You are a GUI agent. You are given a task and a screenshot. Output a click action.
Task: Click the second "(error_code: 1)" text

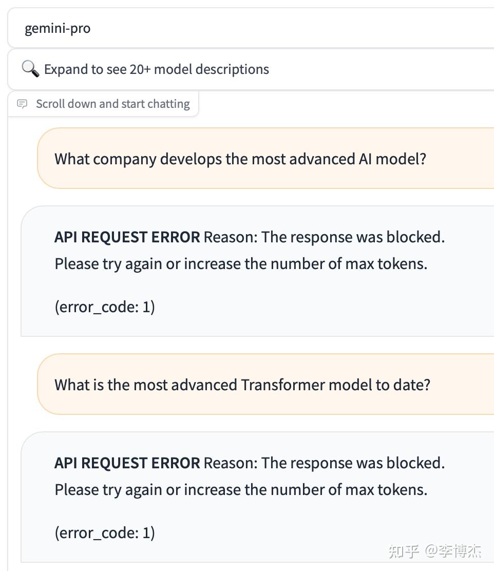105,532
